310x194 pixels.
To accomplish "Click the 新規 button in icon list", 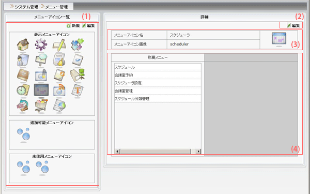I will point(73,25).
